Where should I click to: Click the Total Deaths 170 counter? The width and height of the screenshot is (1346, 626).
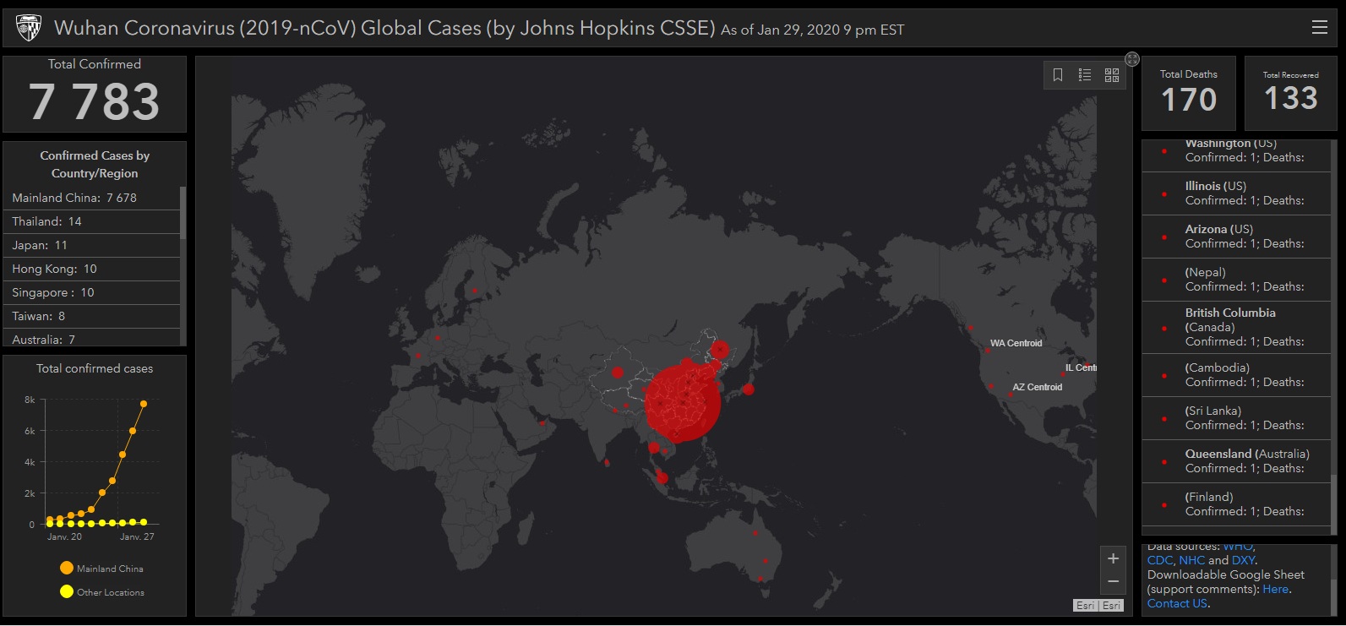[1189, 93]
